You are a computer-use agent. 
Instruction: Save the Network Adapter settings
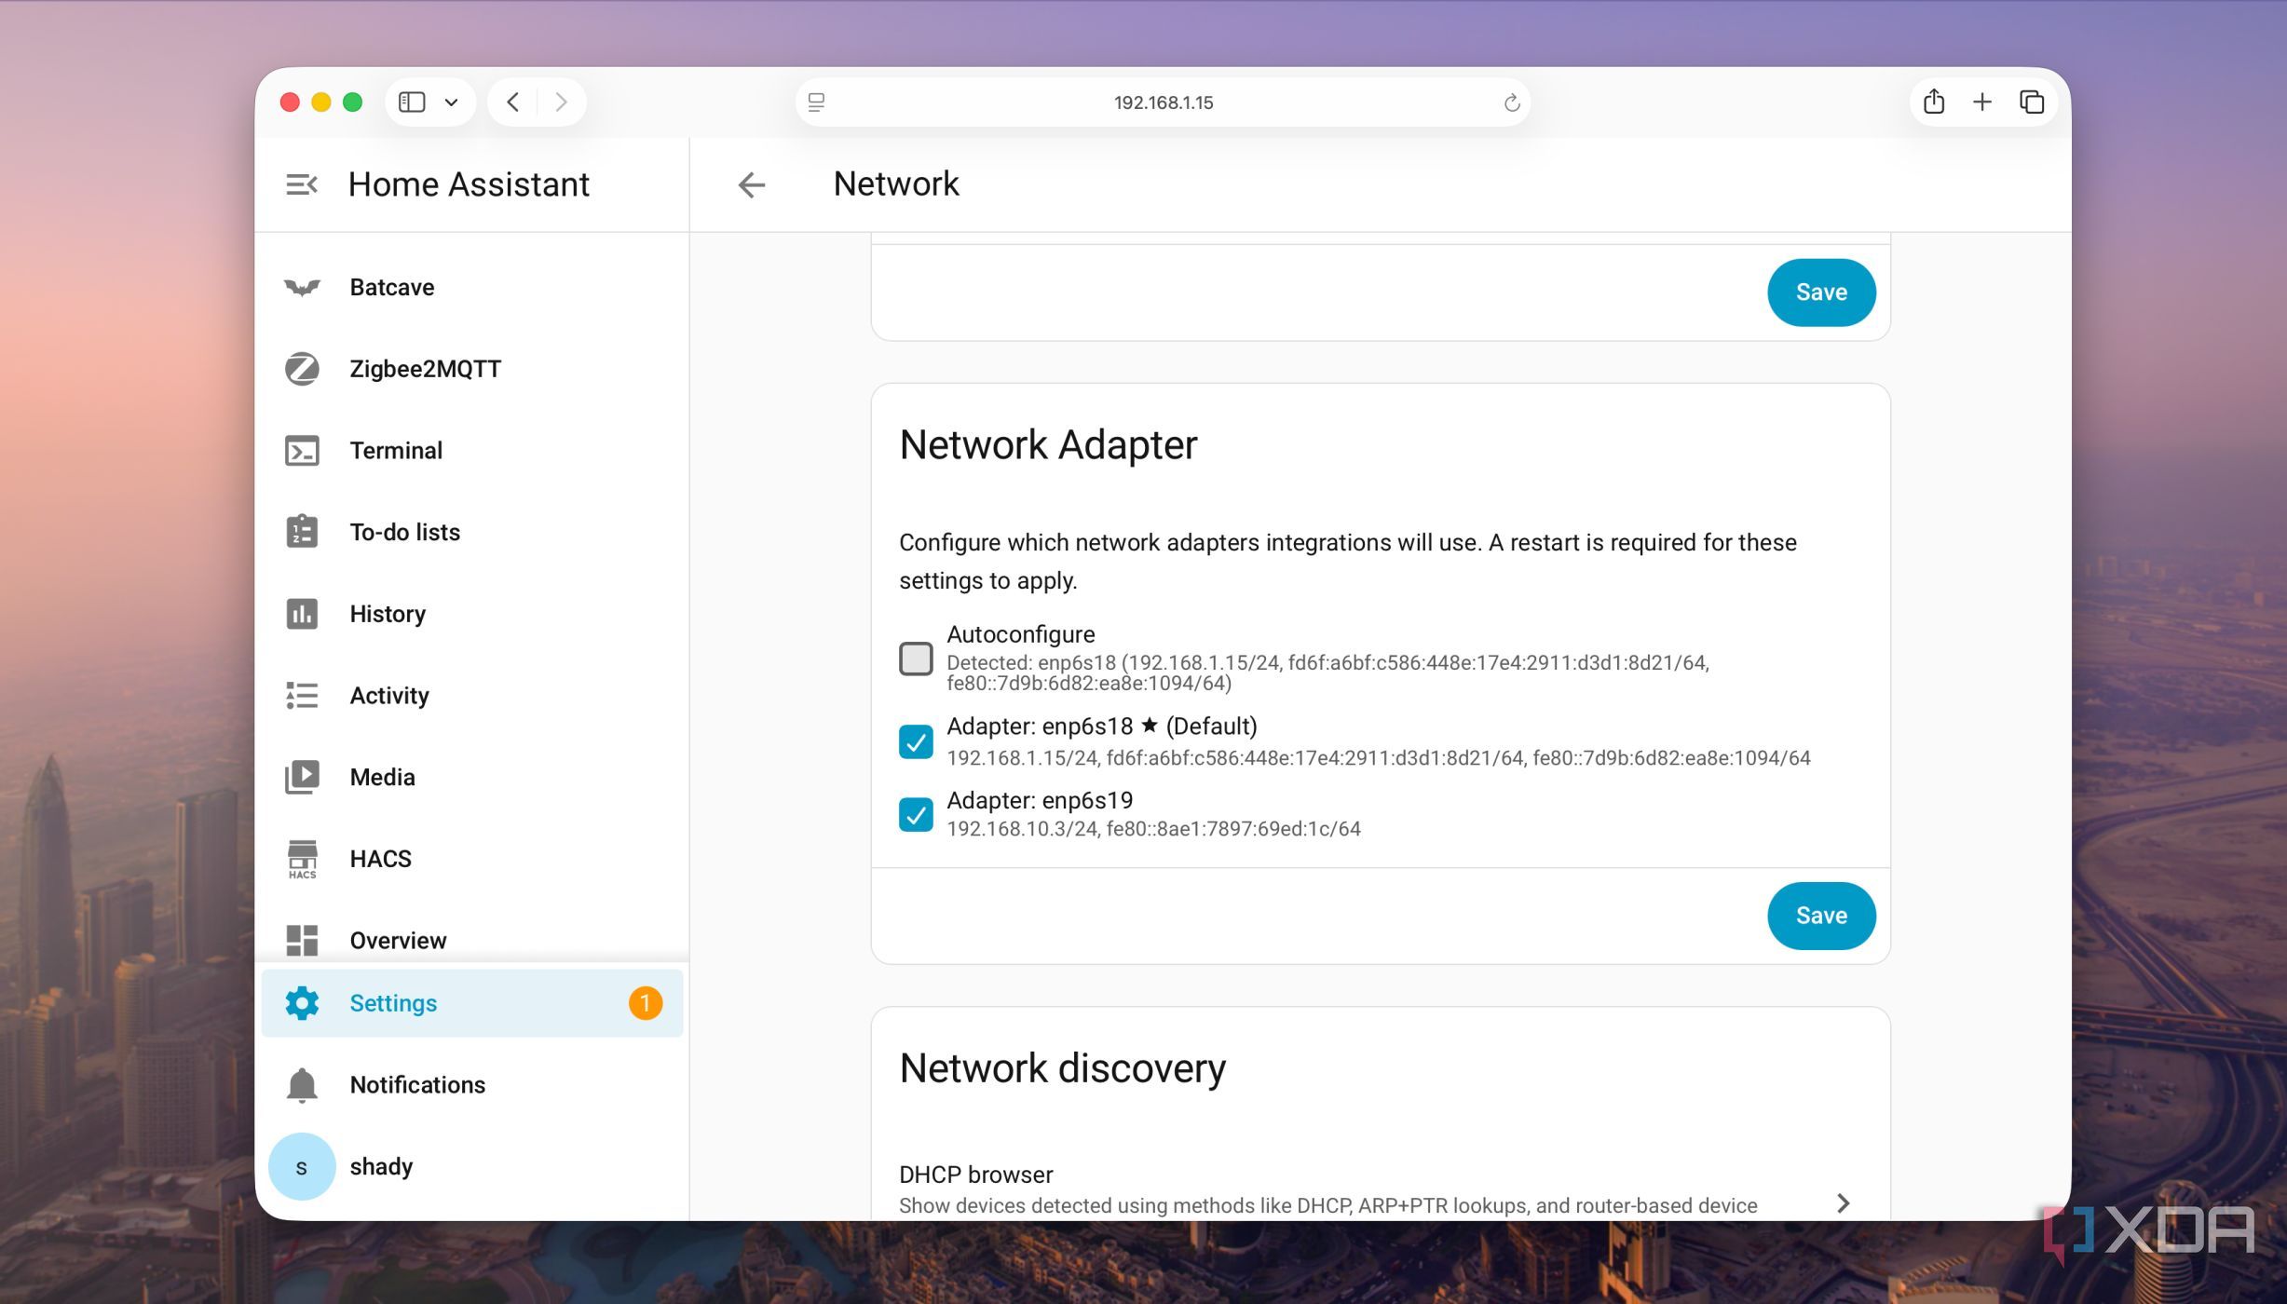(1821, 916)
